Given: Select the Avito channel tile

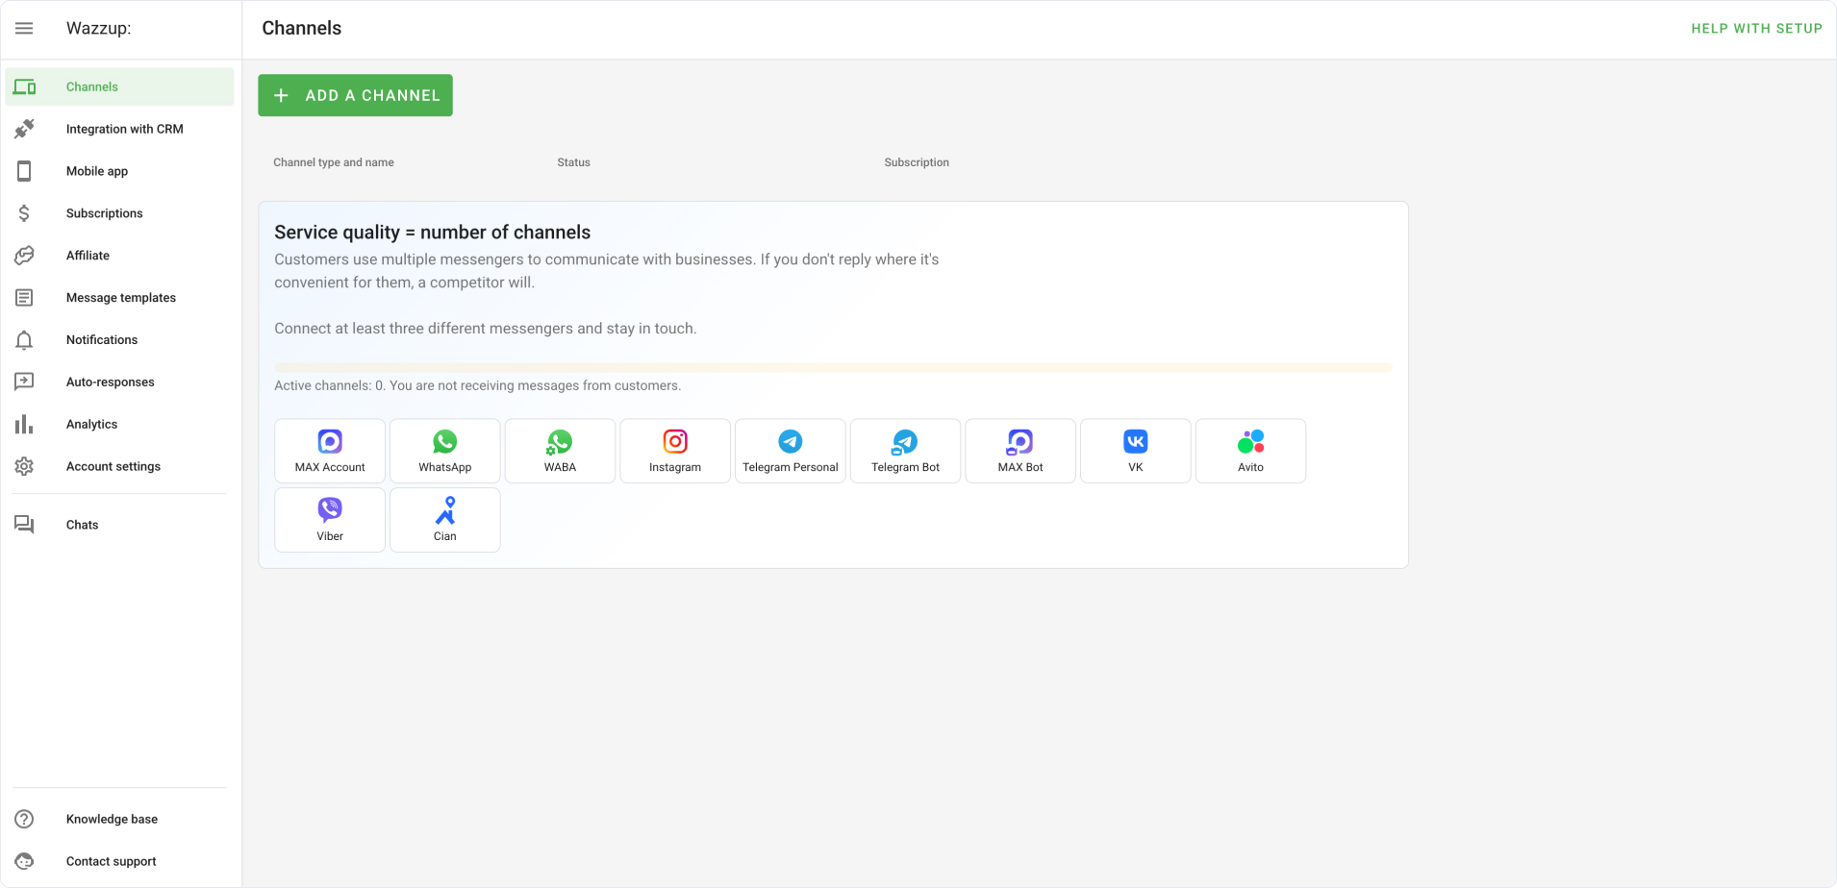Looking at the screenshot, I should (x=1250, y=451).
